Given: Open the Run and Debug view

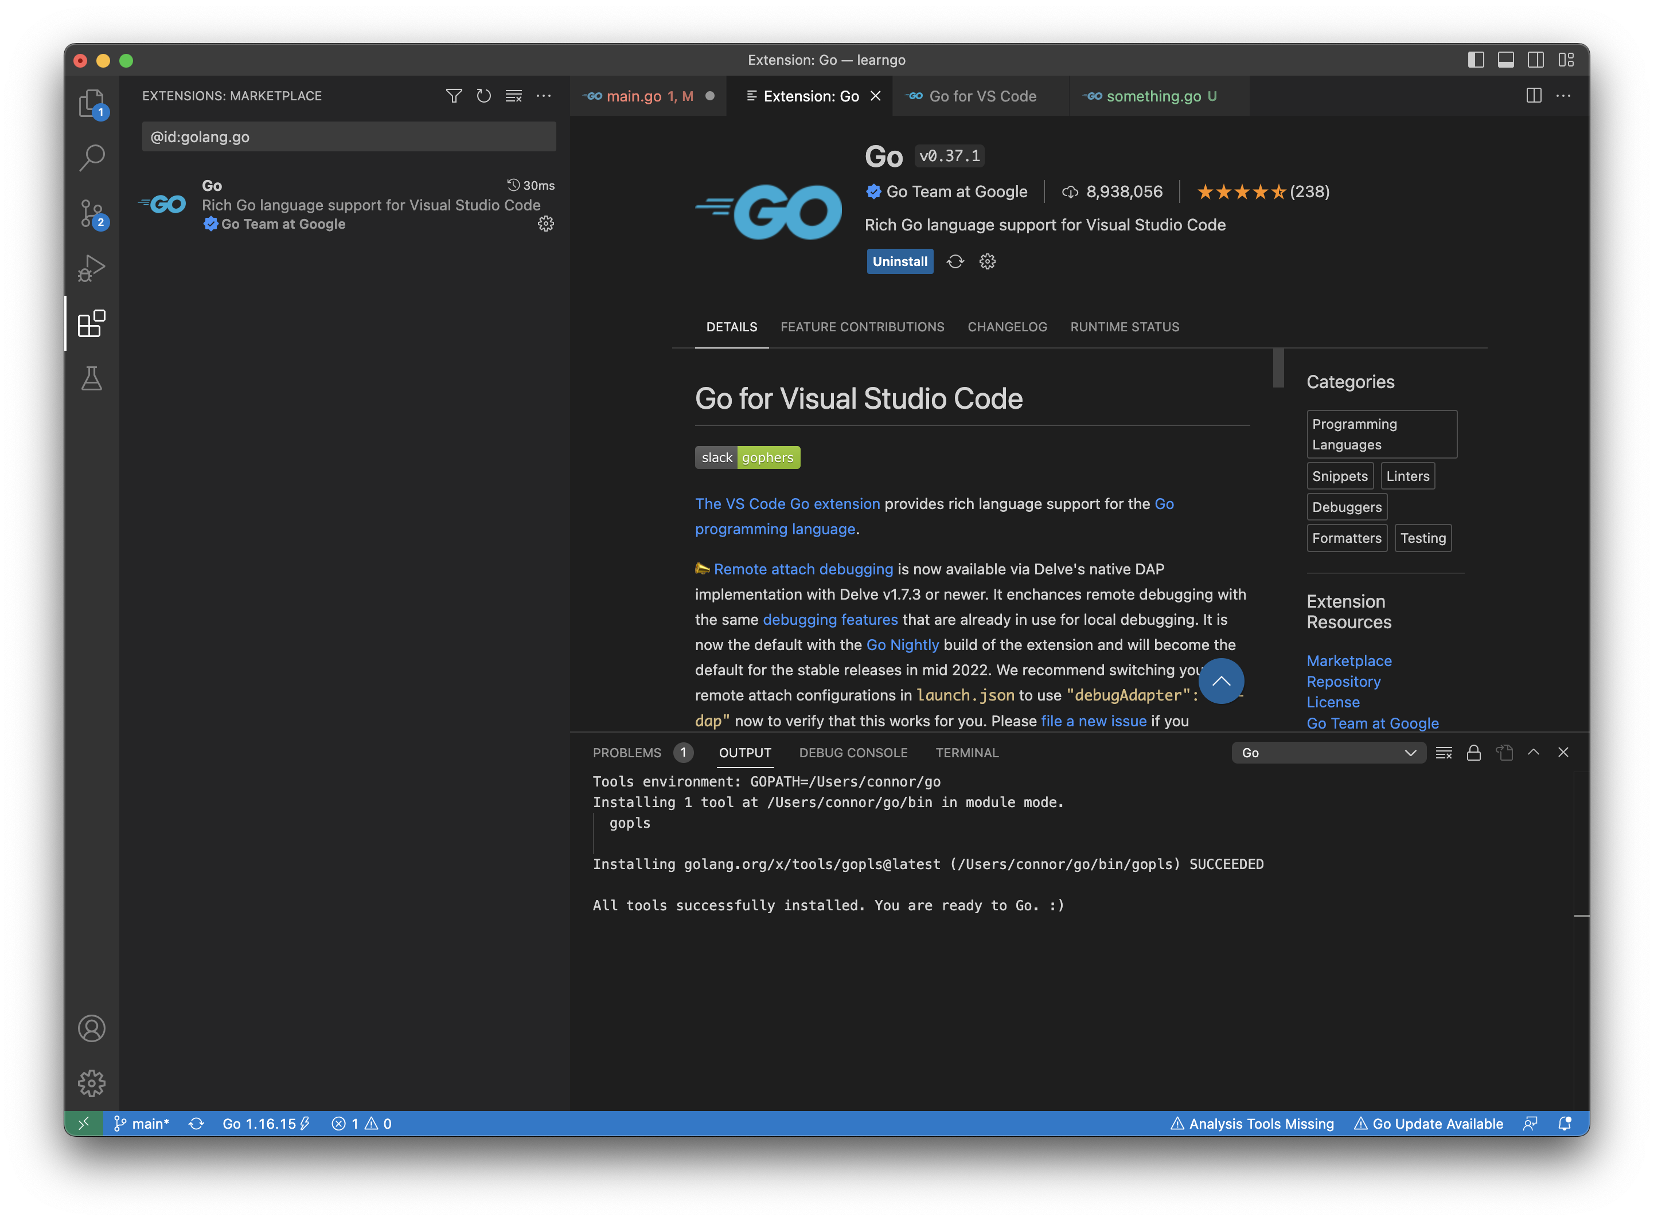Looking at the screenshot, I should coord(92,268).
